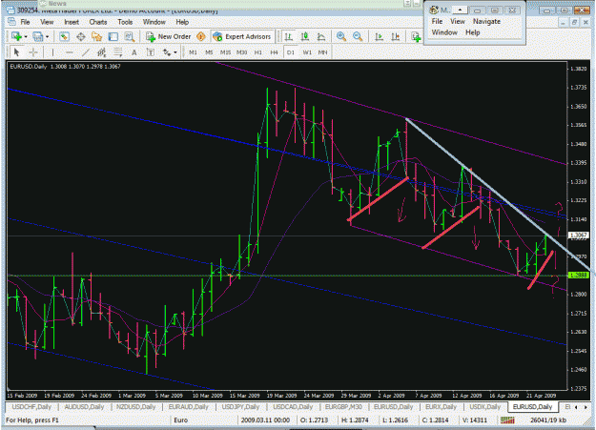Switch to the MN timeframe
Viewport: 596px width, 430px height.
[322, 52]
